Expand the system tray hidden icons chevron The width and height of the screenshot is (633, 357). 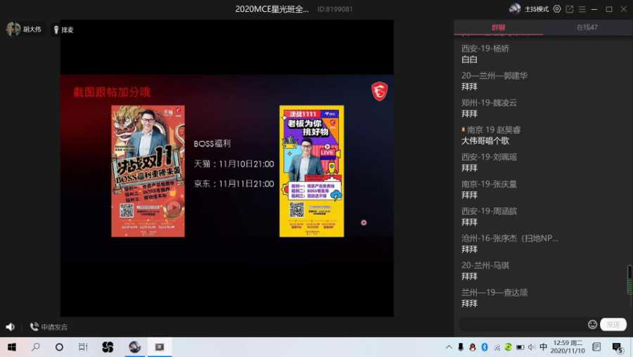[x=449, y=347]
